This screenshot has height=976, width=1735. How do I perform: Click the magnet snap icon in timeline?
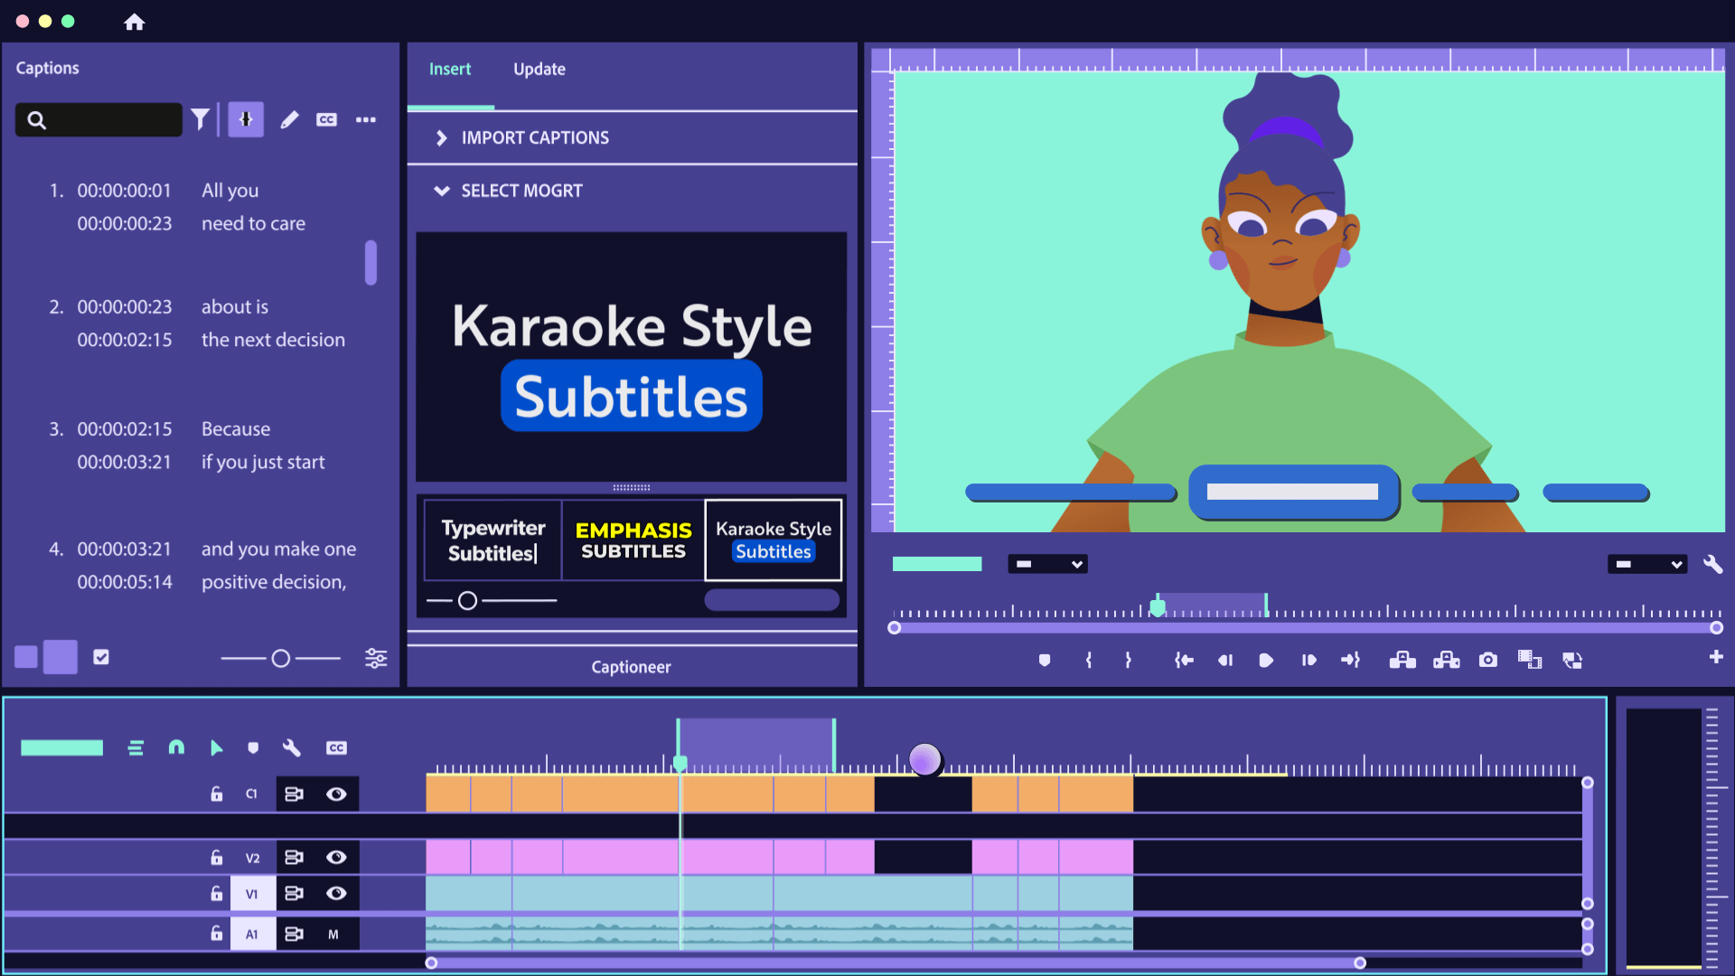coord(176,747)
